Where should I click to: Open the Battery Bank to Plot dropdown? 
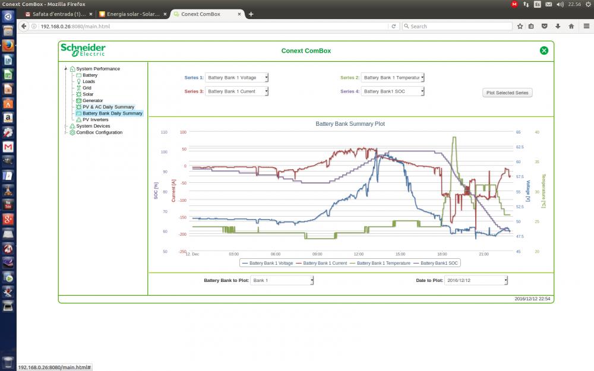[x=282, y=281]
